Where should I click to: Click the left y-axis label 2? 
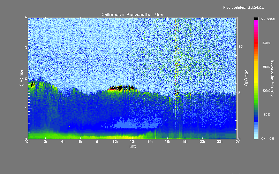25,78
